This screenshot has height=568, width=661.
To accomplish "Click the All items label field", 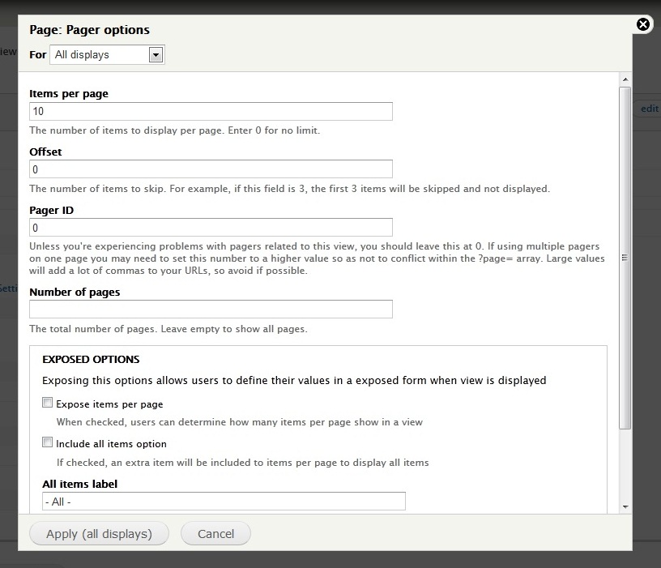I will [x=224, y=502].
